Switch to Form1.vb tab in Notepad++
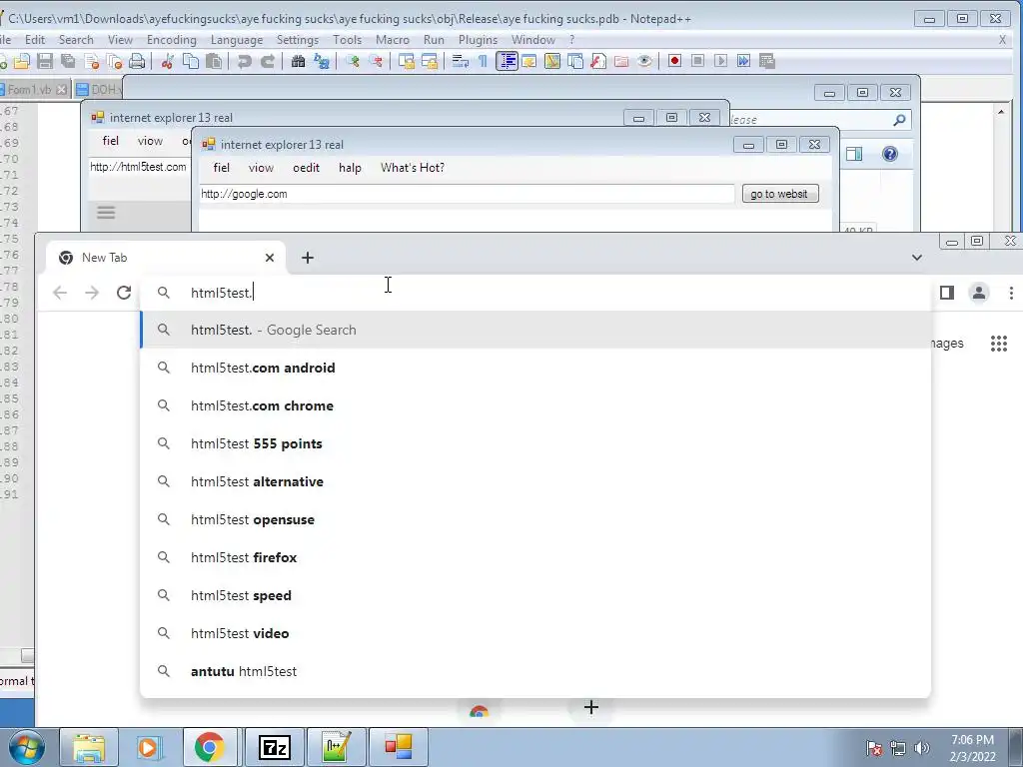This screenshot has width=1023, height=767. click(x=29, y=89)
